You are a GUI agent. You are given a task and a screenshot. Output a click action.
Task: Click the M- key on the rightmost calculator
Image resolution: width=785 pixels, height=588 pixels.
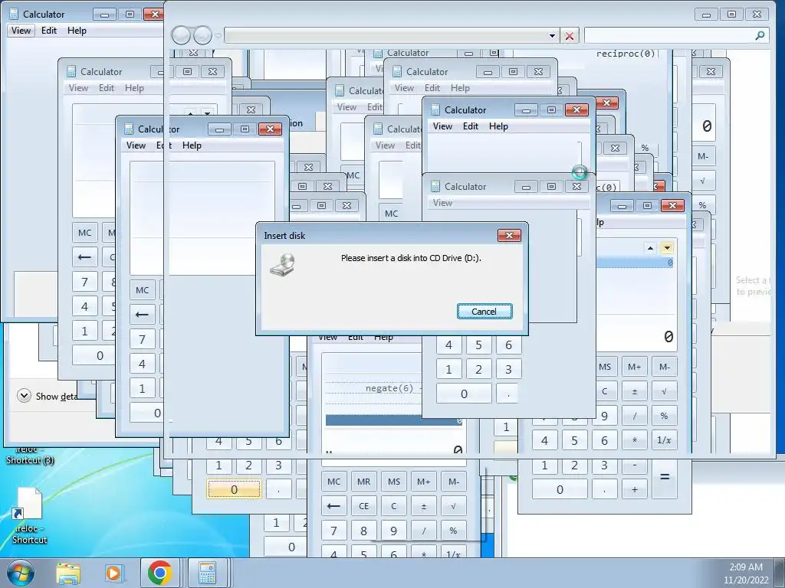pyautogui.click(x=665, y=367)
